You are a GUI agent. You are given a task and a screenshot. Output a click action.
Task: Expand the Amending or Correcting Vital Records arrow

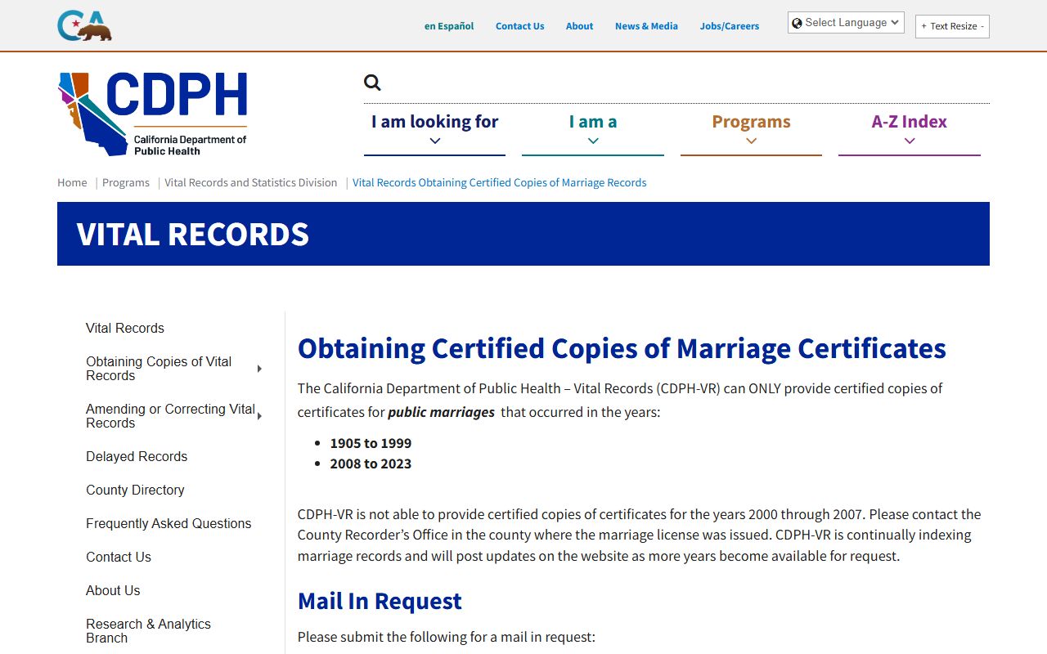tap(259, 416)
